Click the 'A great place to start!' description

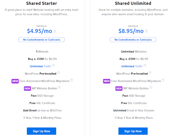click(41, 12)
